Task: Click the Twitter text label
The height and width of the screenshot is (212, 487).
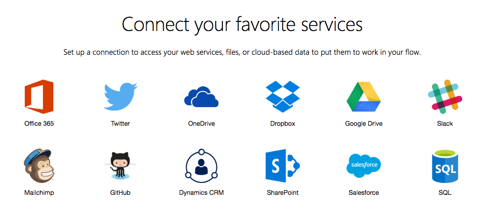Action: [120, 124]
